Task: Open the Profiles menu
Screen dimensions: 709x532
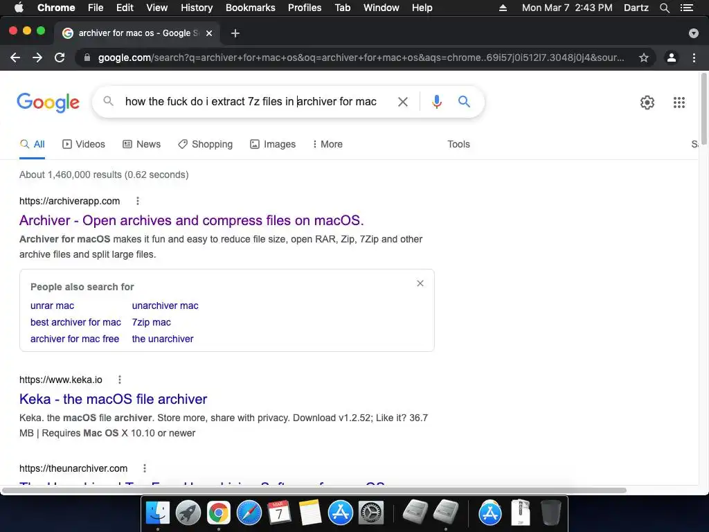Action: [305, 8]
